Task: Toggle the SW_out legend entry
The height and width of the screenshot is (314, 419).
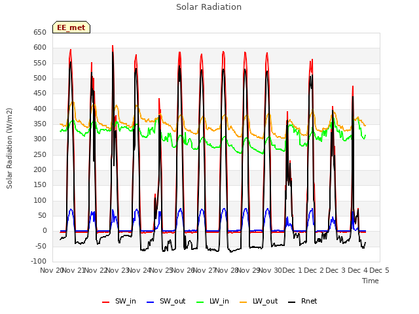Action: click(x=166, y=301)
